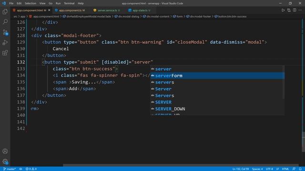Screen dimensions: 305x171
Task: Switch to the app.component.ts tab
Action: click(x=70, y=10)
